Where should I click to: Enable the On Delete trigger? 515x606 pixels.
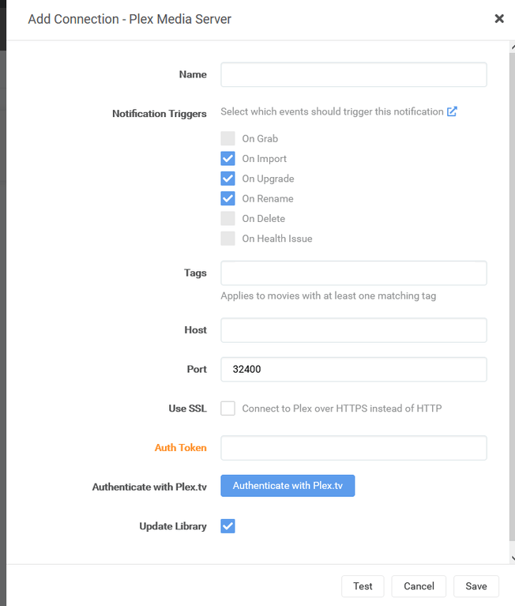[227, 218]
